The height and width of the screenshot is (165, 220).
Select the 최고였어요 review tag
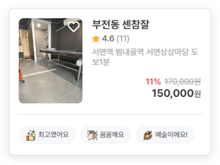coord(47,135)
